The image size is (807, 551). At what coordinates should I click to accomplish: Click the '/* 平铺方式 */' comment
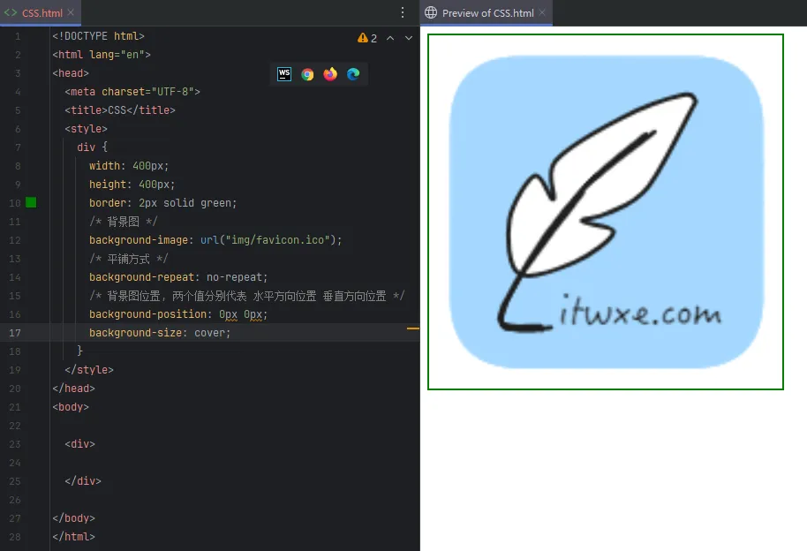click(x=129, y=259)
